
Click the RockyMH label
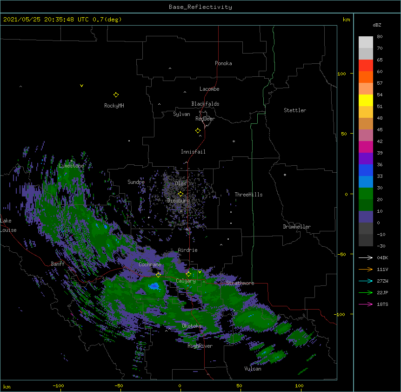pyautogui.click(x=114, y=106)
